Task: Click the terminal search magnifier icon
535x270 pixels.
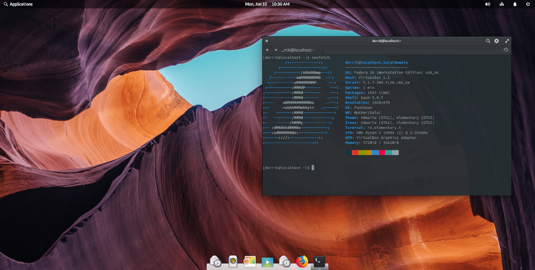Action: 488,41
